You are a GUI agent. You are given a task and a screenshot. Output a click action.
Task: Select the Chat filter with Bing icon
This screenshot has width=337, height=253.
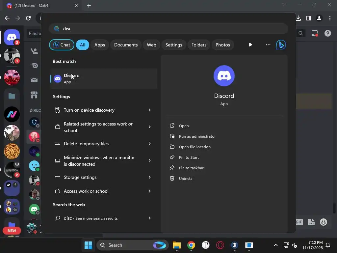tap(62, 45)
